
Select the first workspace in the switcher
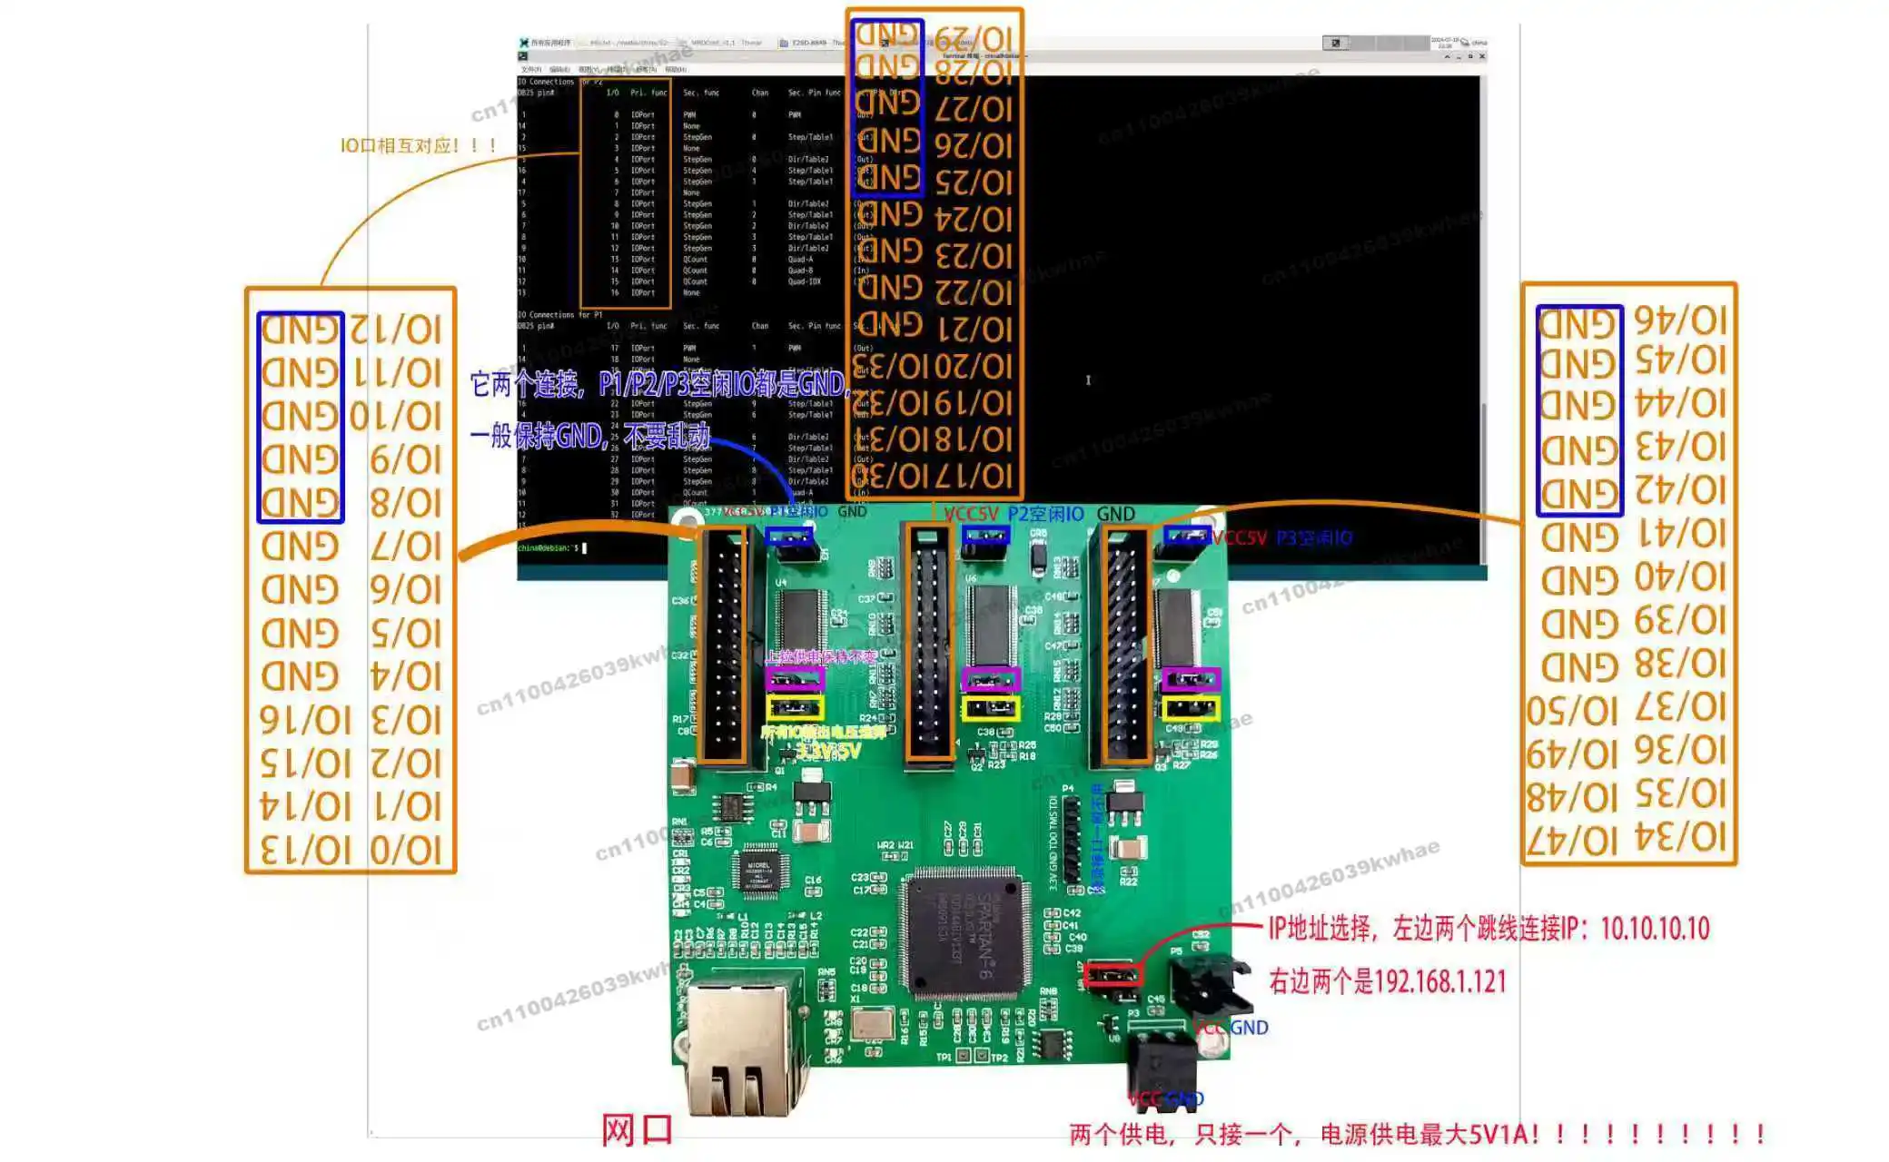1335,43
